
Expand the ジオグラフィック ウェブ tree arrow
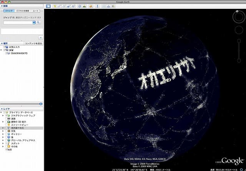[3, 116]
